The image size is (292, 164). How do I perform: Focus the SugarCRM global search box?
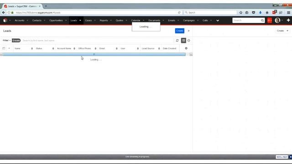click(x=246, y=20)
